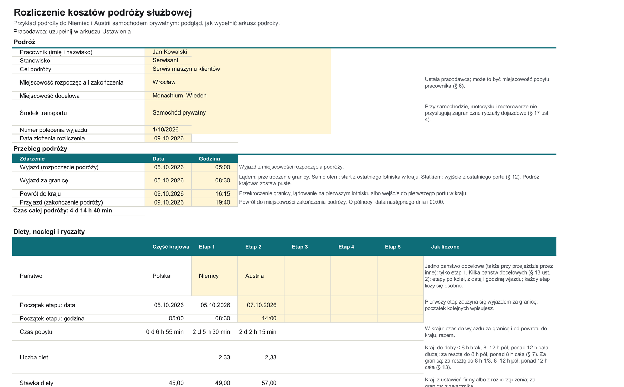Click date in 'Przyjazd (zakończenie podróży)' row
The width and height of the screenshot is (624, 387).
pos(168,202)
